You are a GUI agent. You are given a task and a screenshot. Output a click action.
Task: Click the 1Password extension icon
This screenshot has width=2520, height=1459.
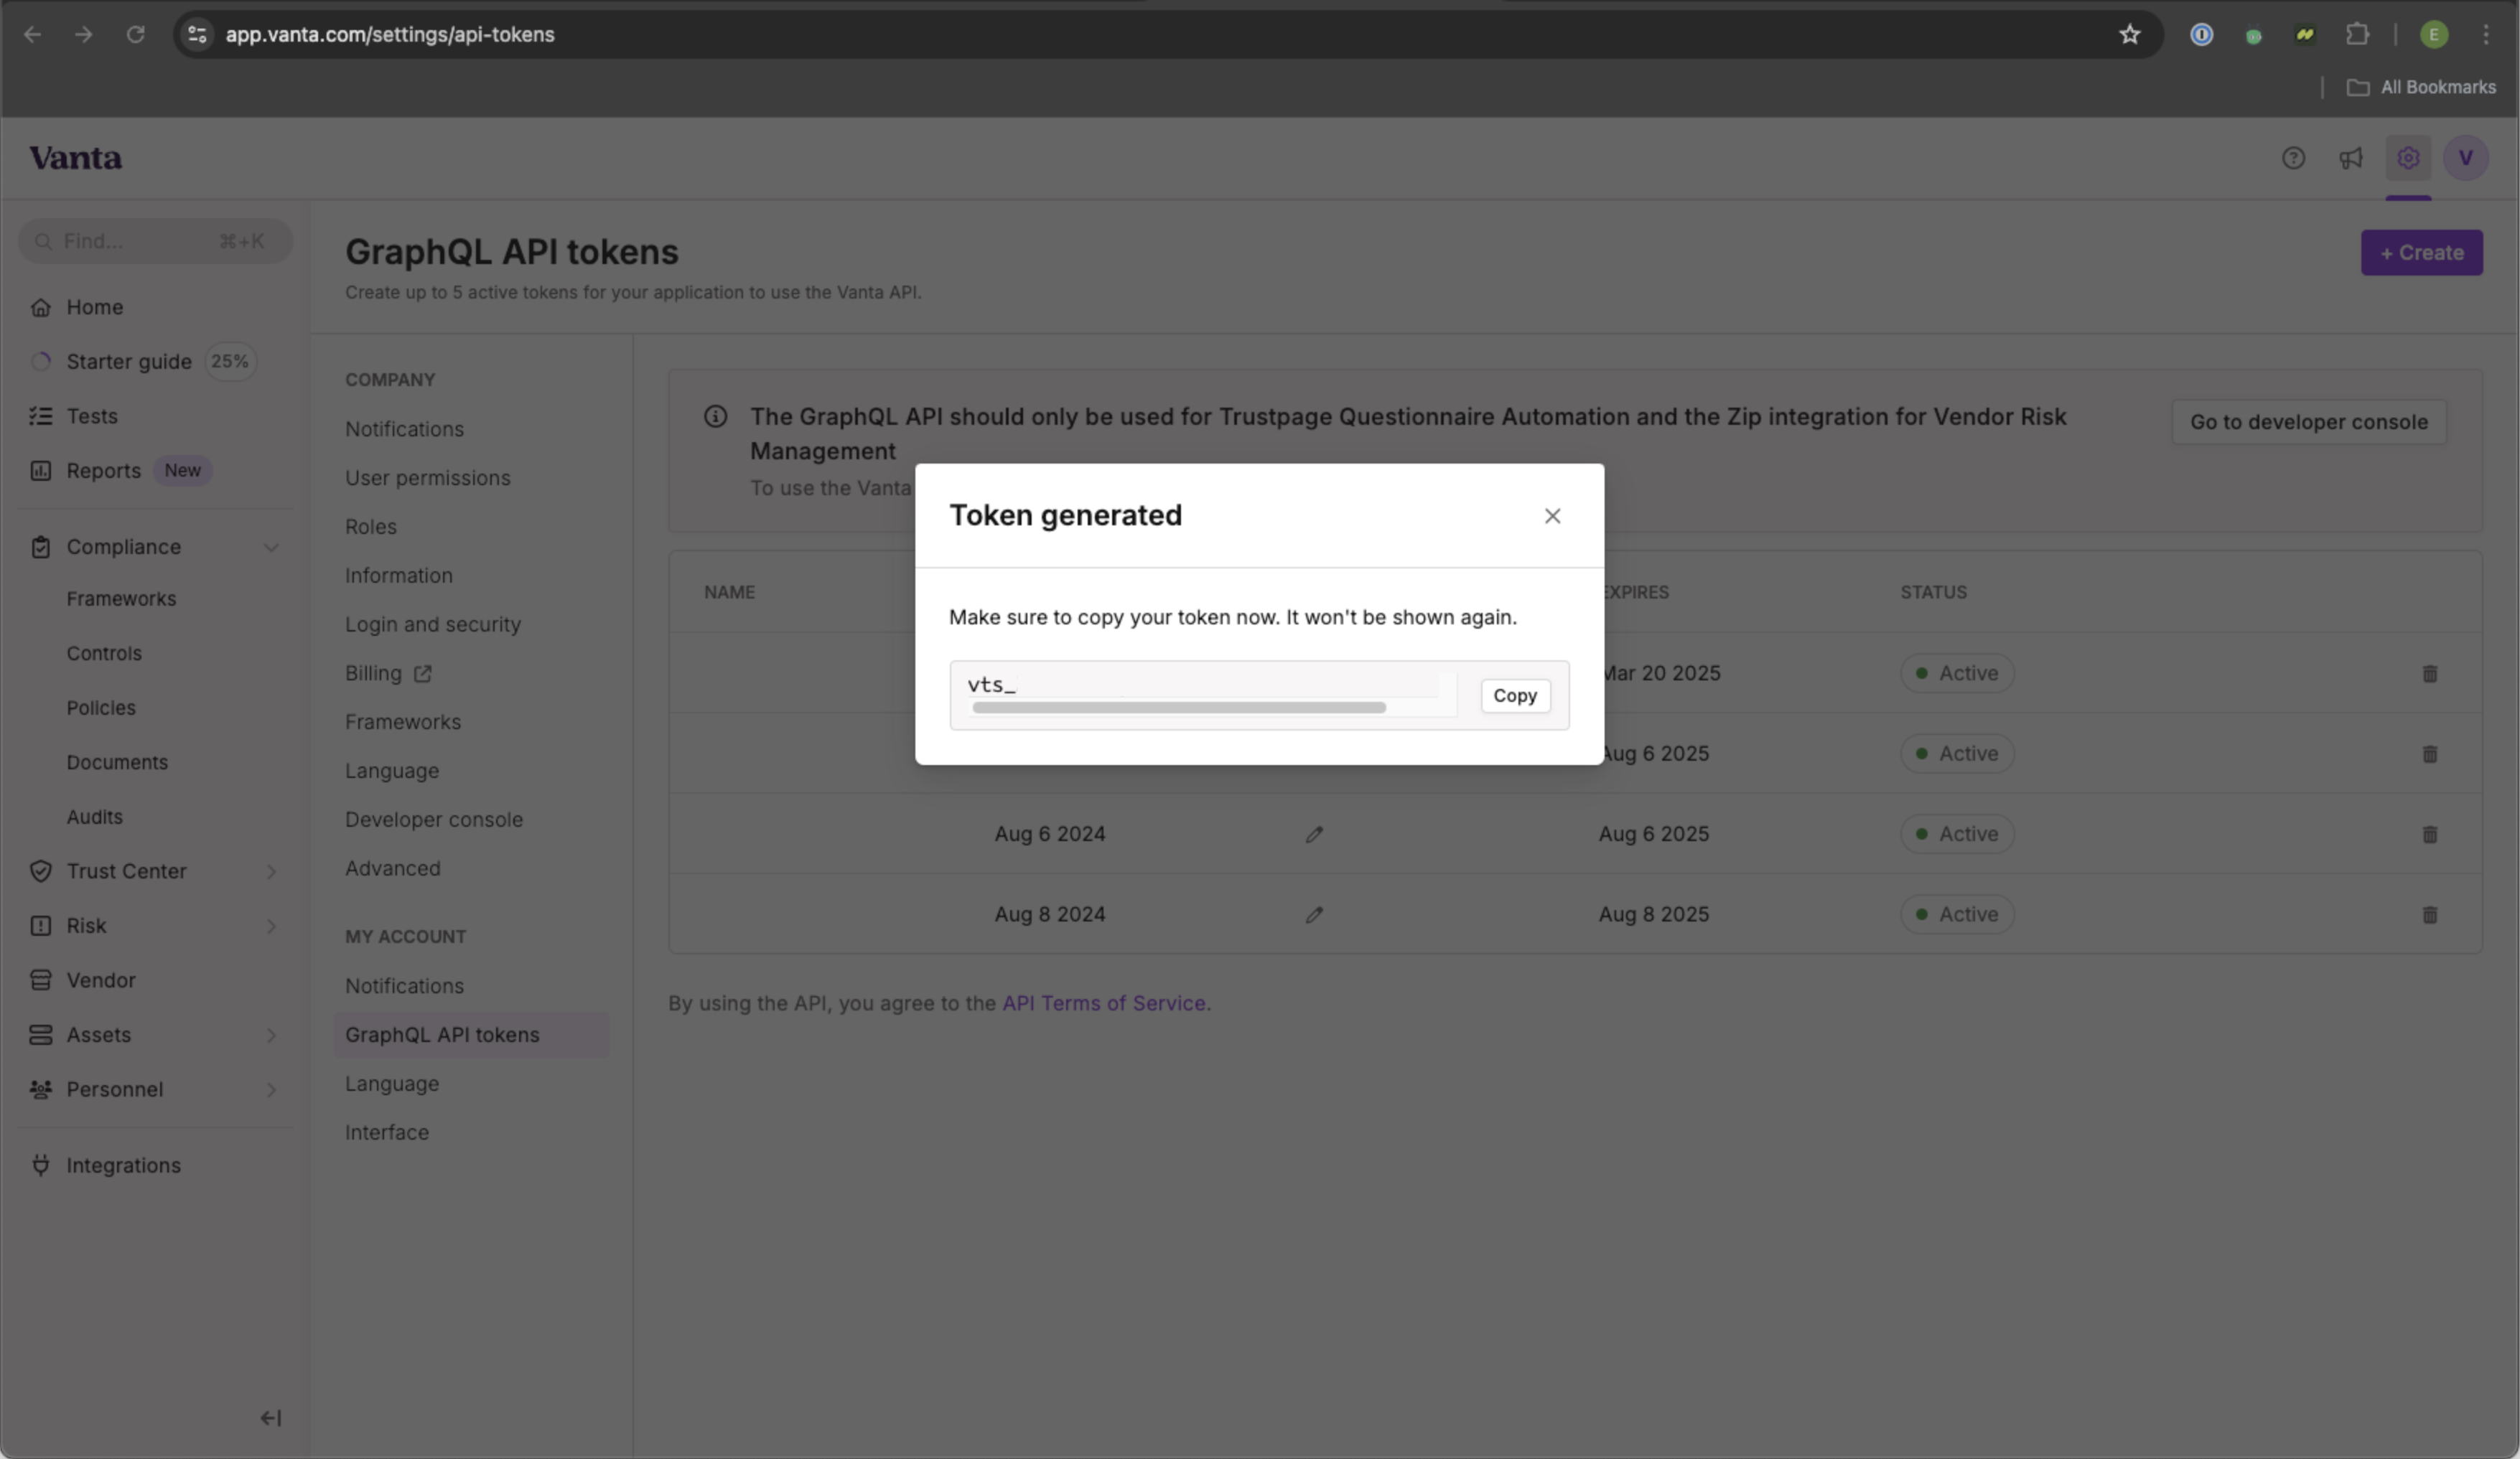coord(2201,35)
